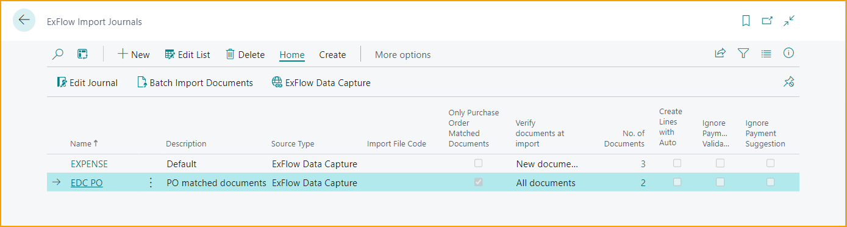Sort by the Name column header
This screenshot has height=227, width=847.
tap(84, 143)
